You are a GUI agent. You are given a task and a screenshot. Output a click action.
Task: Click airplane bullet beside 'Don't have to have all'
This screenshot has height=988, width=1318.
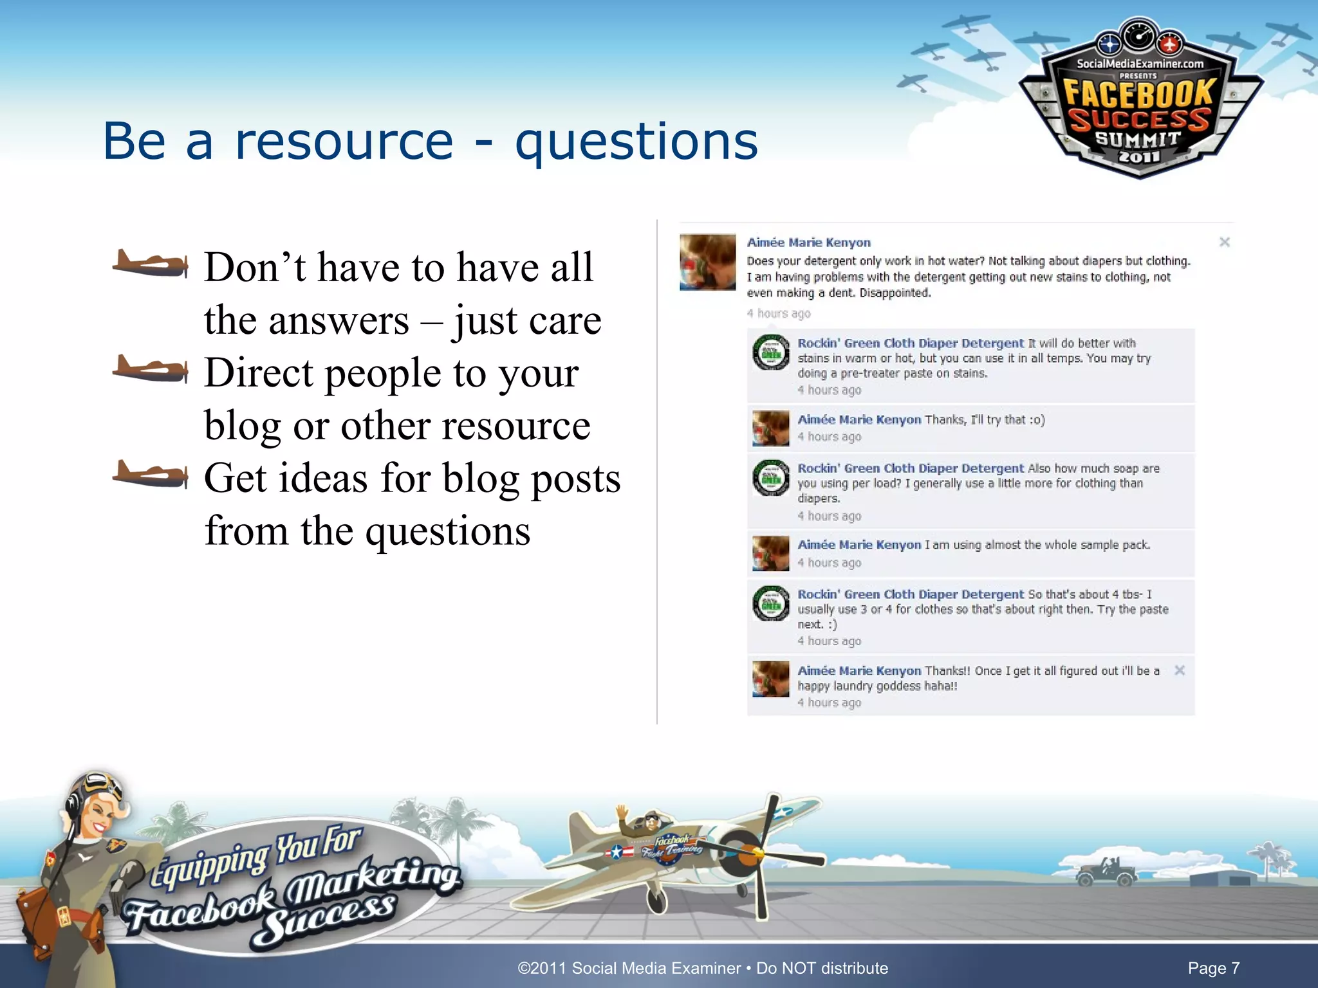point(151,264)
